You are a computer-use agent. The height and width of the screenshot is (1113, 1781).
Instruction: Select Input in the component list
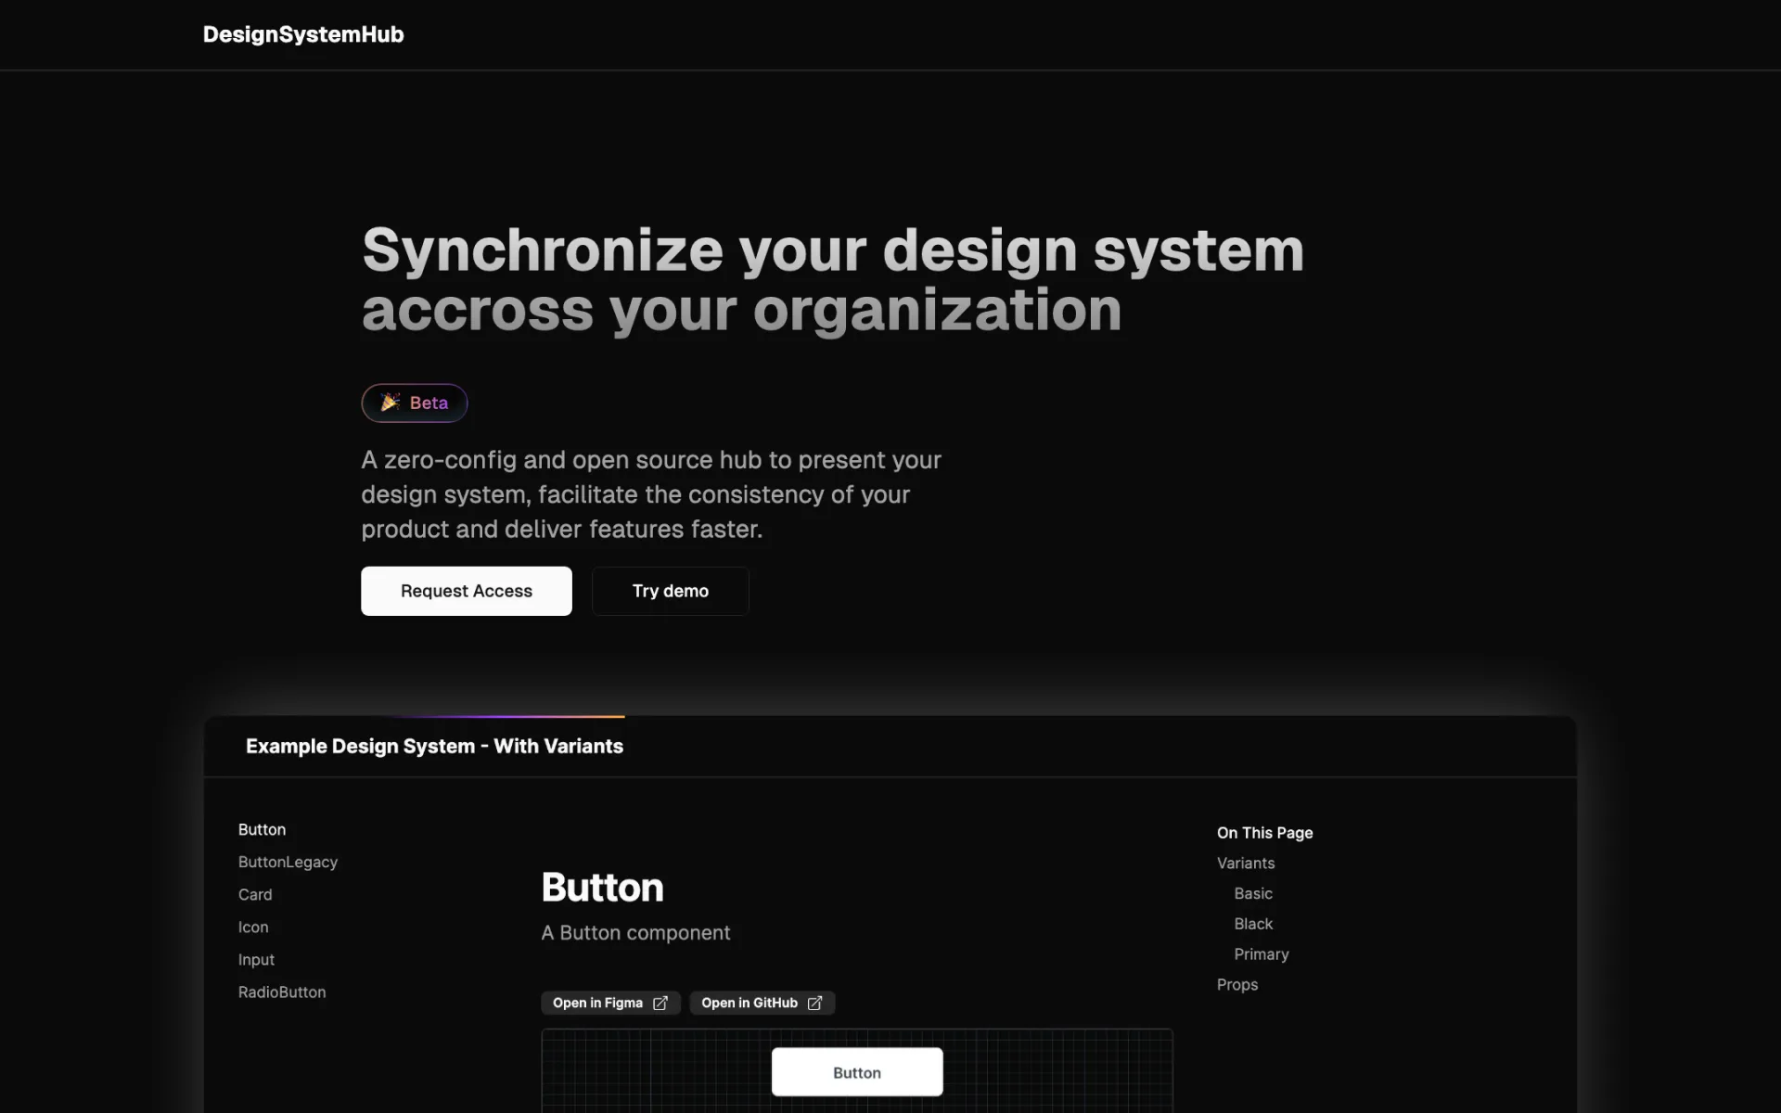(256, 959)
